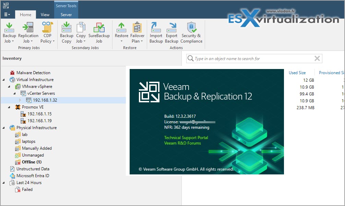Select the VMware vSphere node
Viewport: 345px width, 206px height.
point(37,87)
